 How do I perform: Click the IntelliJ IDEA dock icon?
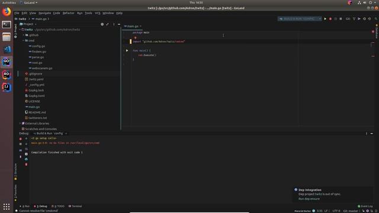pyautogui.click(x=7, y=87)
